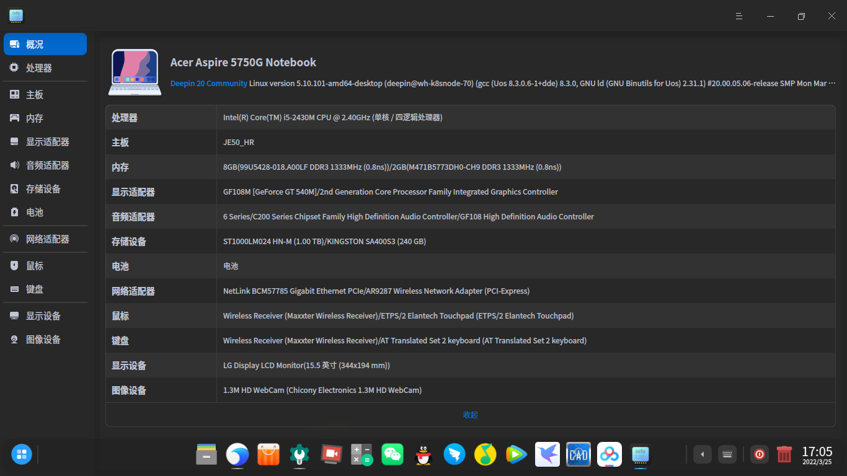Image resolution: width=847 pixels, height=476 pixels.
Task: Open Tencent Video
Action: pyautogui.click(x=517, y=454)
